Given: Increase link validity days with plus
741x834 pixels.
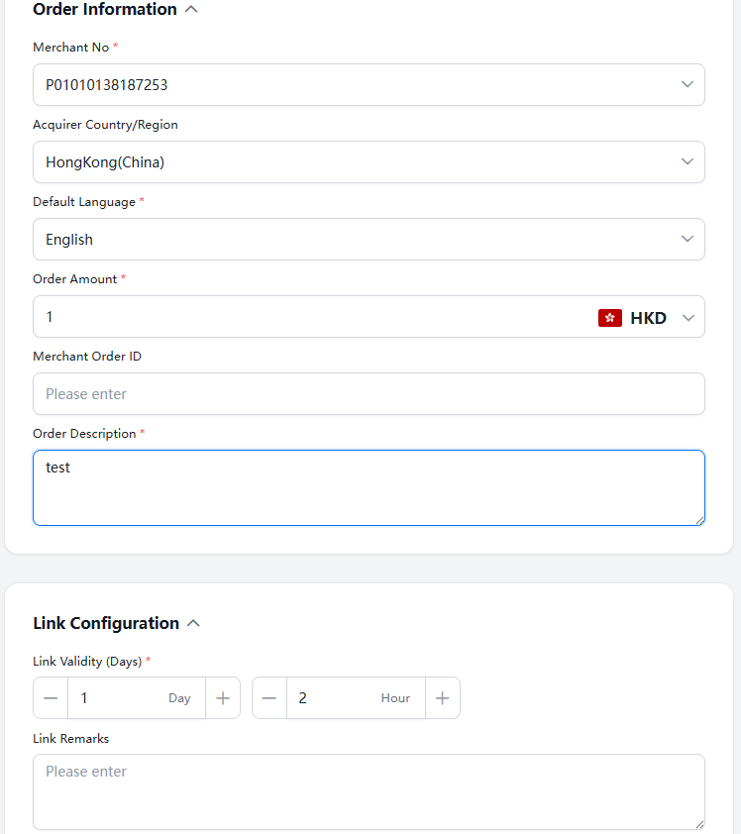Looking at the screenshot, I should (223, 698).
